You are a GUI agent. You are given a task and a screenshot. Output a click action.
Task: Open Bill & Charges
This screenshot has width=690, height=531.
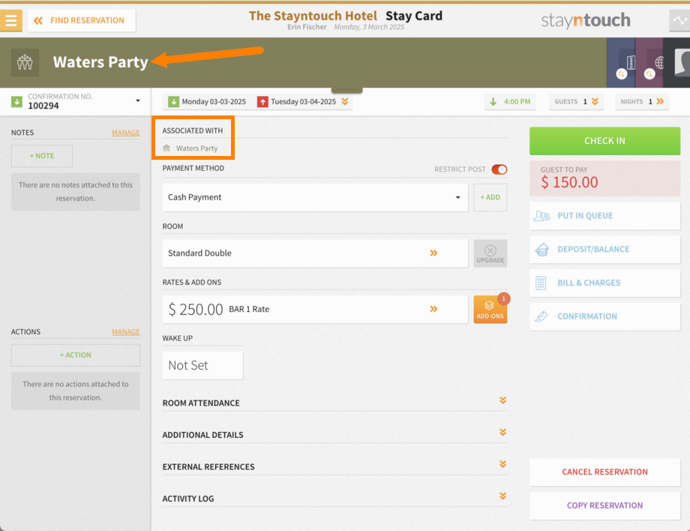click(x=604, y=283)
